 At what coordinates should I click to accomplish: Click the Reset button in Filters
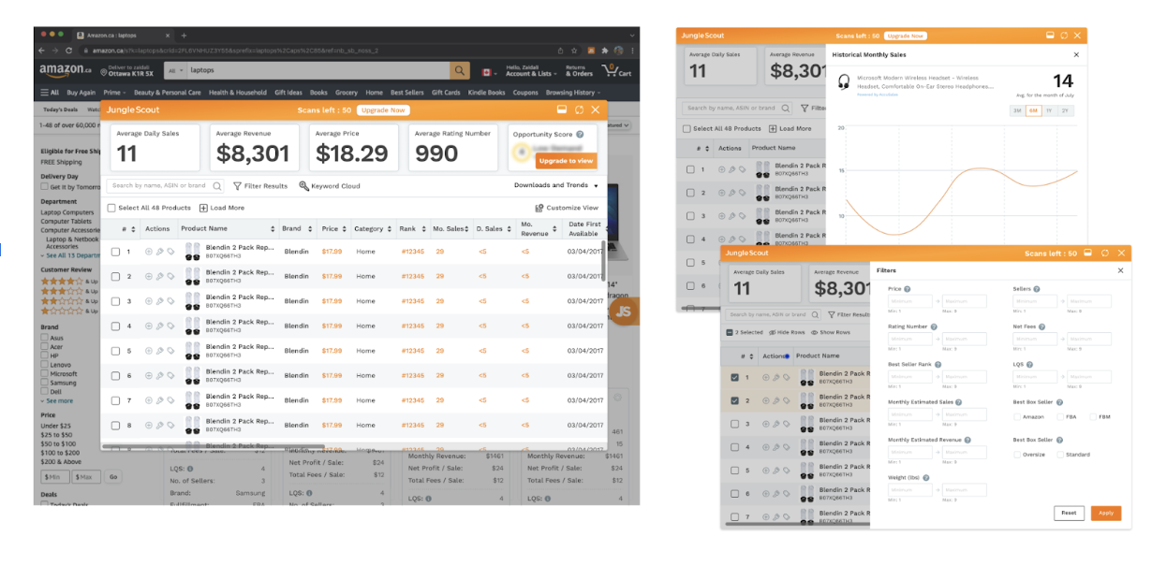coord(1069,513)
